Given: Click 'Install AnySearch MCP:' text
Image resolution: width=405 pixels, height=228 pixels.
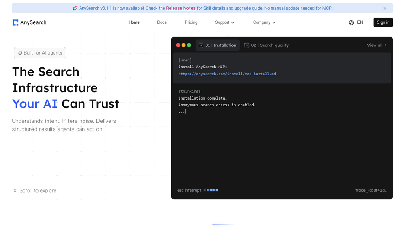Looking at the screenshot, I should click(202, 67).
